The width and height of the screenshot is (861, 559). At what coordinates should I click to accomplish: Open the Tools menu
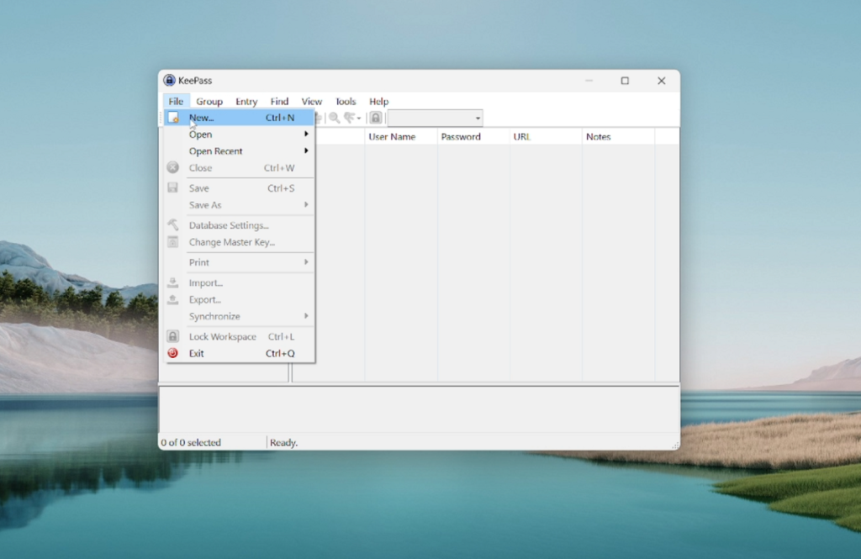[346, 101]
